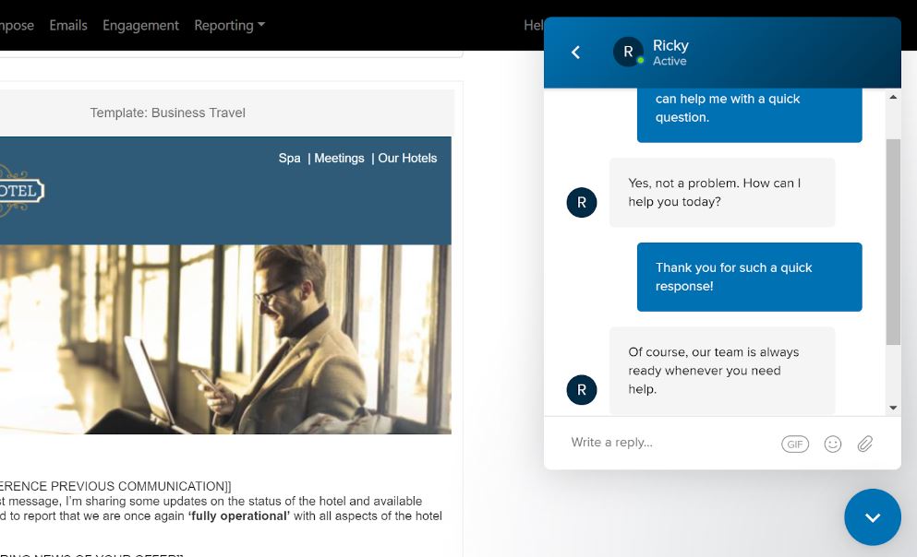Go back using the chat back arrow

[575, 53]
